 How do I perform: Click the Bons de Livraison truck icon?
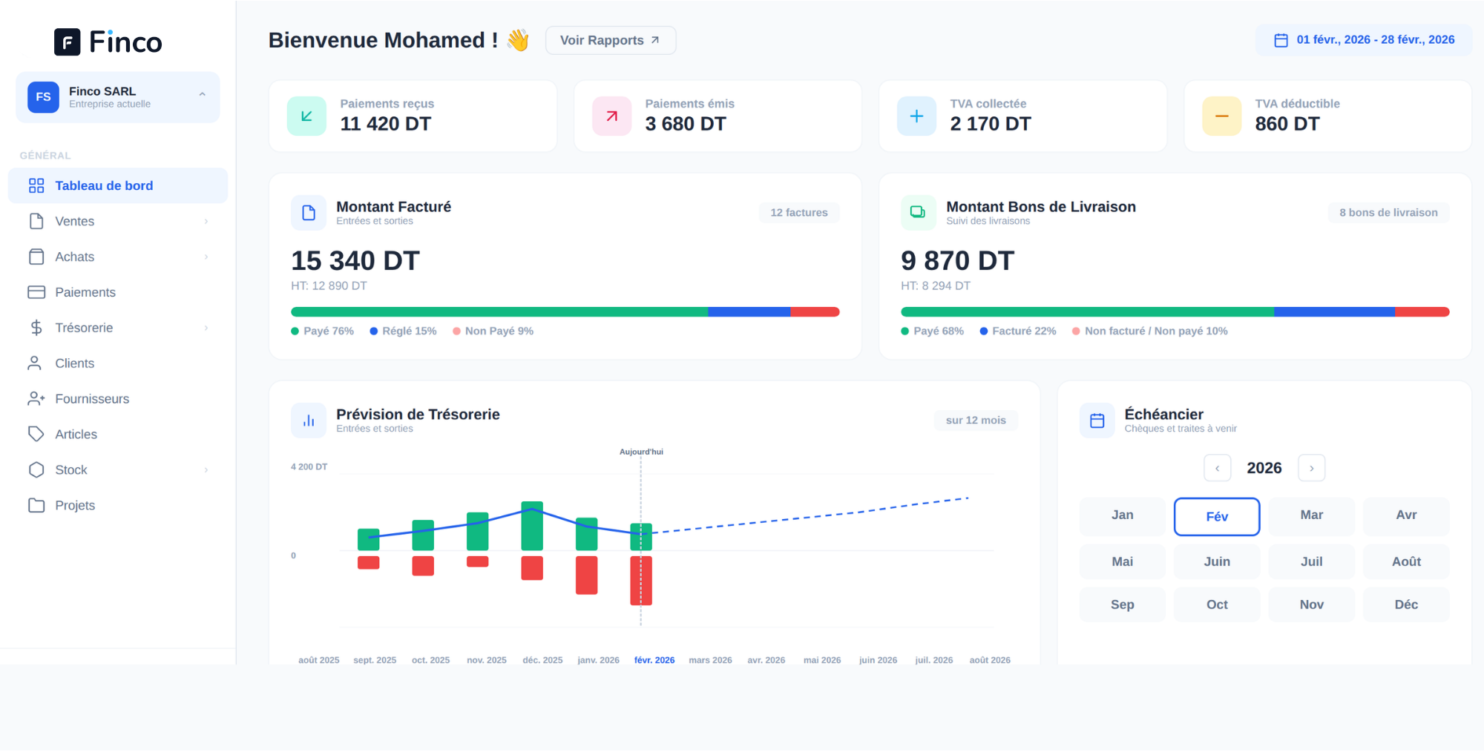tap(919, 213)
